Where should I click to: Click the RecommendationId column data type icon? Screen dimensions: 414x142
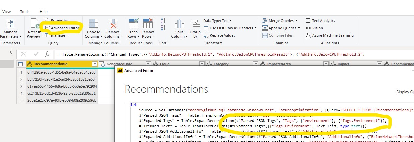(x=30, y=64)
